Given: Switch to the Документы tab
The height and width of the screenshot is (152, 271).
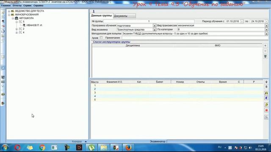Looking at the screenshot, I should (x=124, y=16).
